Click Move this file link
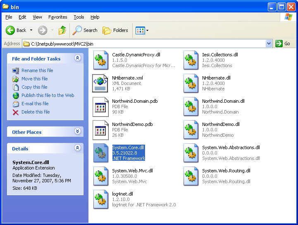 click(x=35, y=79)
